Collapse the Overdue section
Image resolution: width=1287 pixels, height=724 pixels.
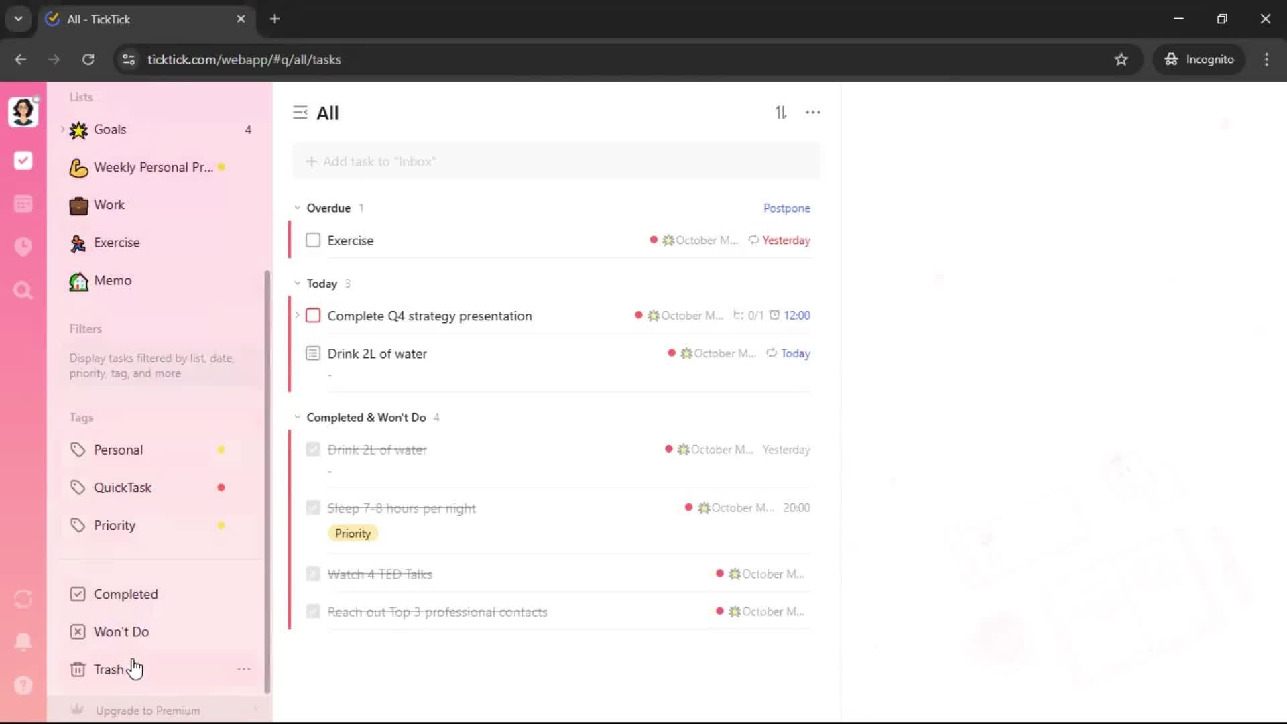click(x=298, y=208)
